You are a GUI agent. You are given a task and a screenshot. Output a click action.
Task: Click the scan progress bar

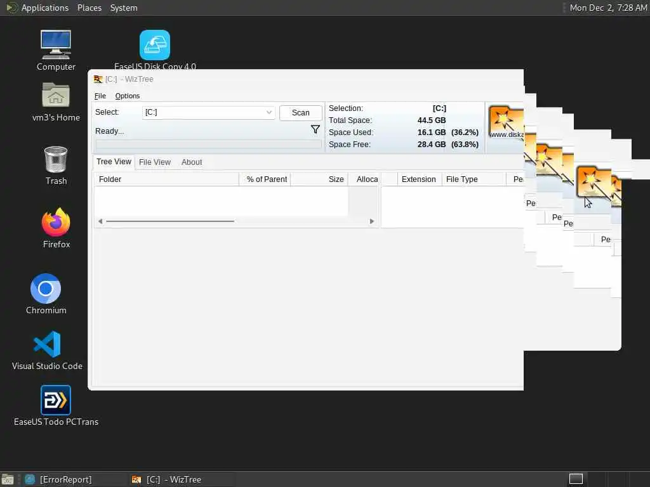pos(208,145)
